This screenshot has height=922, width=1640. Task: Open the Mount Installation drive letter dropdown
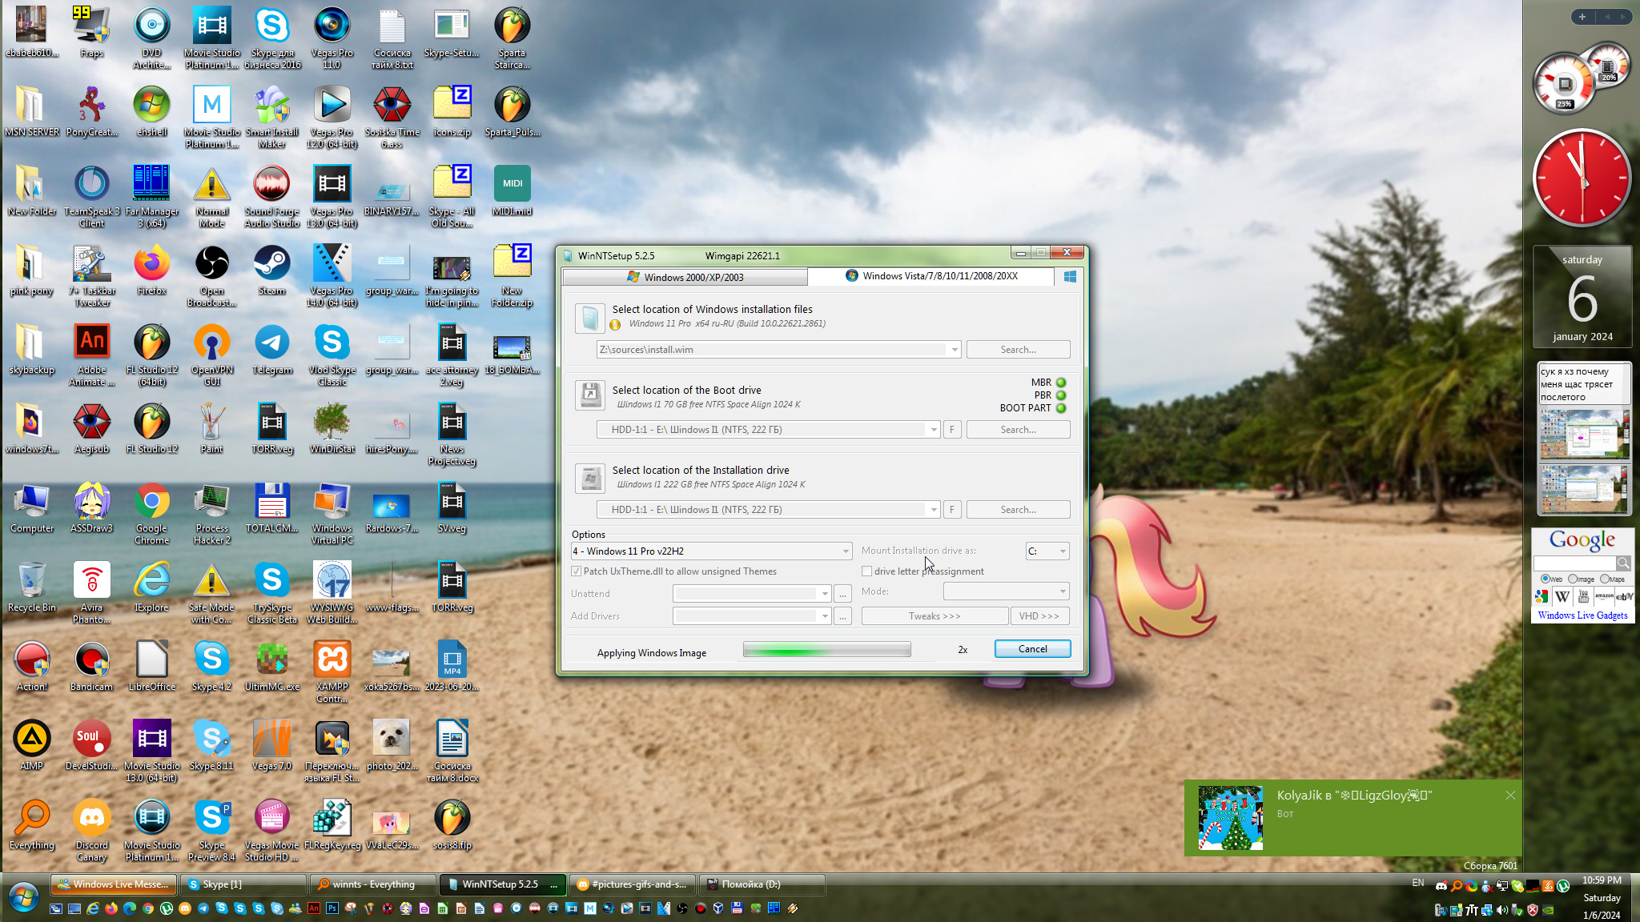[x=1063, y=551]
